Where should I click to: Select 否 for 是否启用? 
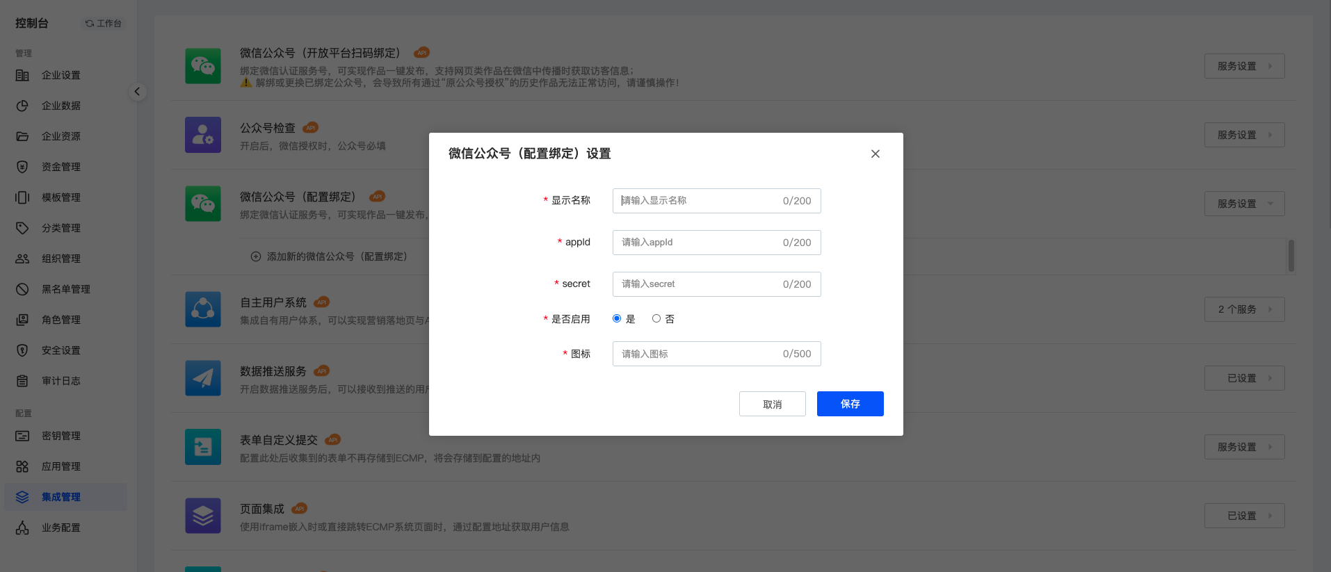click(x=656, y=318)
